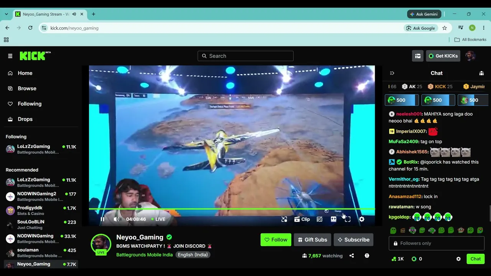
Task: Click the English (India) language tag
Action: (193, 255)
